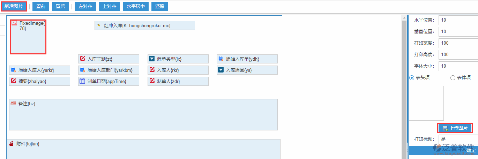Image resolution: width=478 pixels, height=159 pixels.
Task: Select the 摘要{zhaiyao} field
Action: pos(39,81)
